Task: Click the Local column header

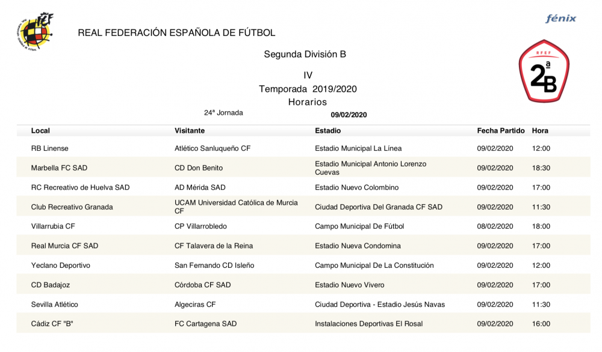Action: pos(40,130)
